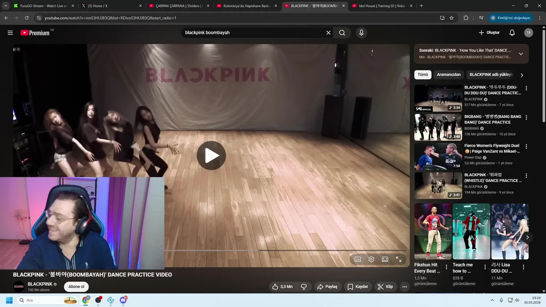Open options for DDU-DU DDU-DU video

click(x=526, y=88)
